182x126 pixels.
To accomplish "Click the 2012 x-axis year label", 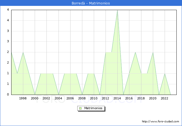I will coord(106,98).
